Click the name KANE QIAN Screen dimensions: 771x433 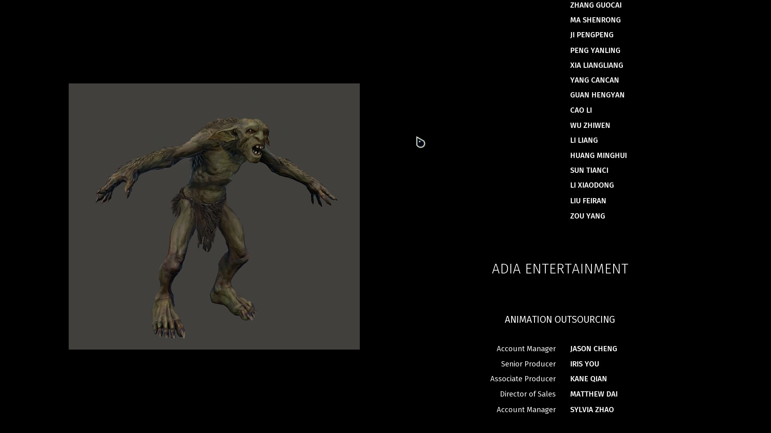pyautogui.click(x=588, y=379)
